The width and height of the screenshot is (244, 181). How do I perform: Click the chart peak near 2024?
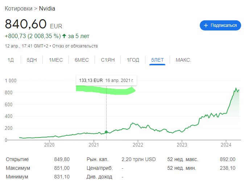236,88
